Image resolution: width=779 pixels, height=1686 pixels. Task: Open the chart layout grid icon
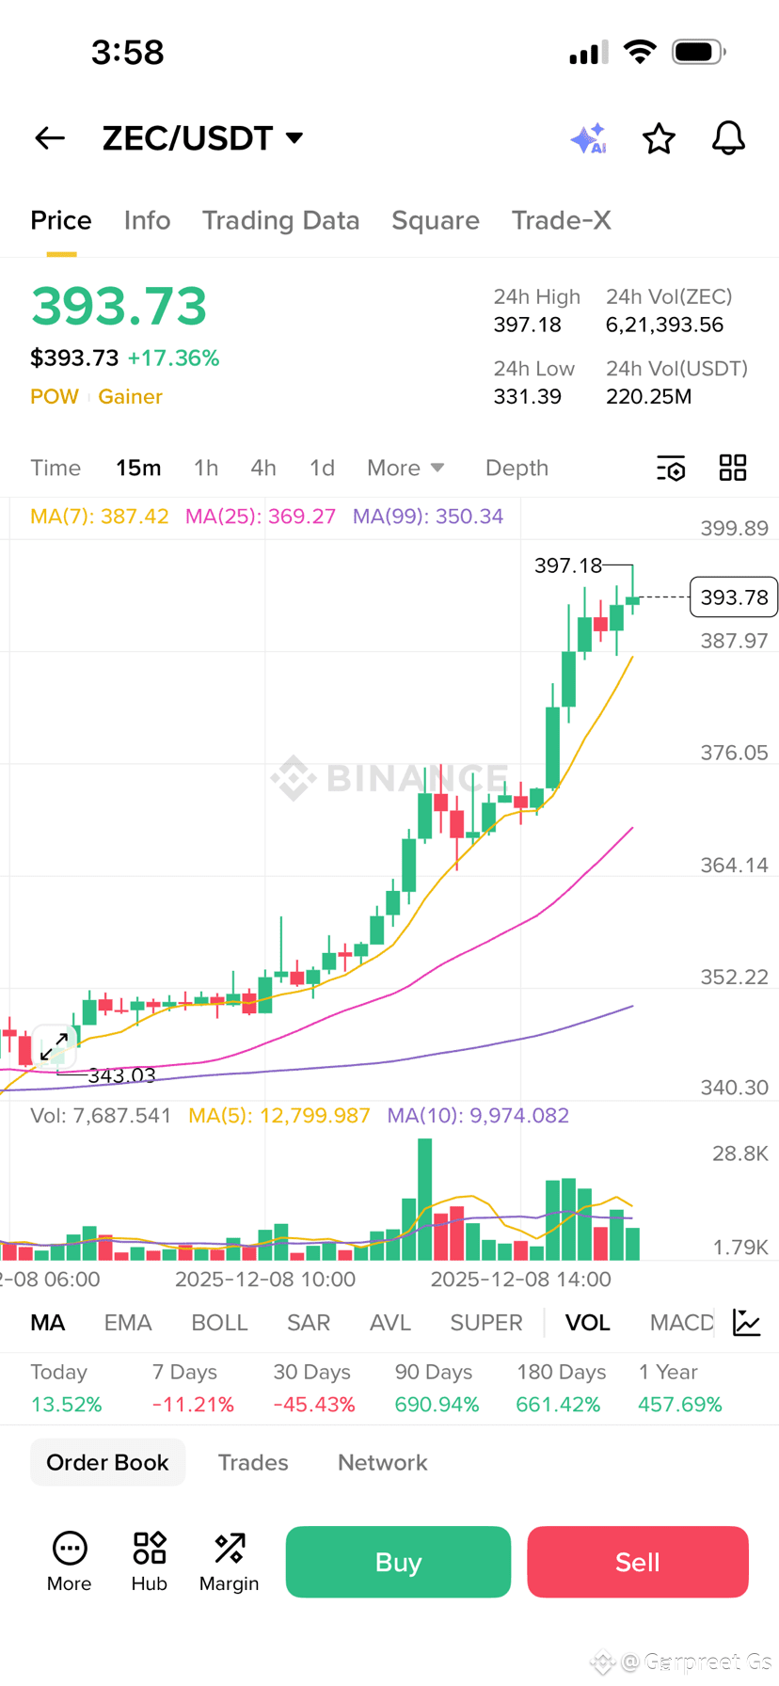[733, 468]
